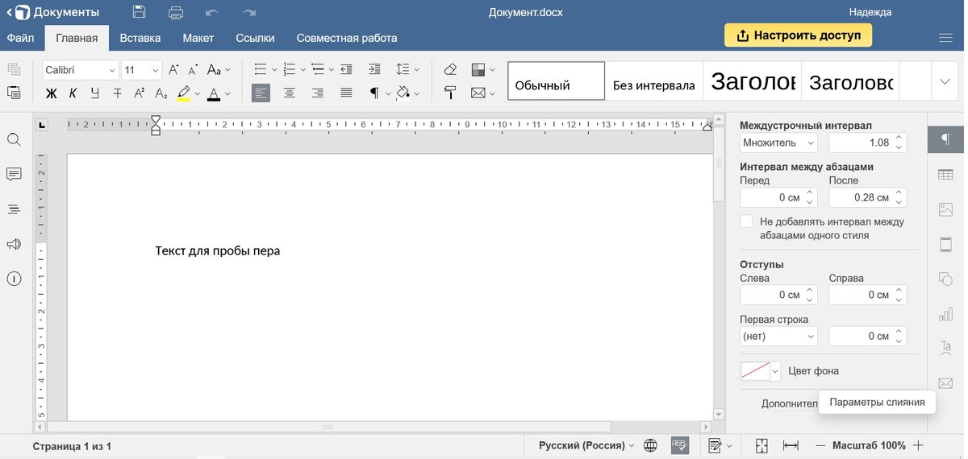Set document language via globe icon

point(650,445)
